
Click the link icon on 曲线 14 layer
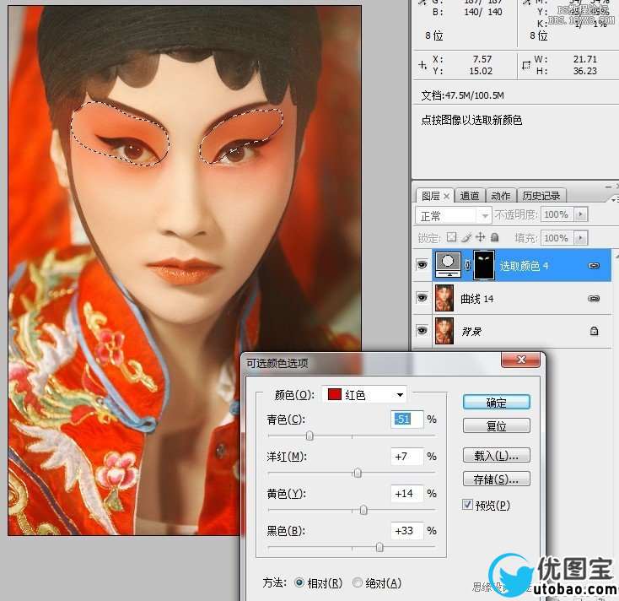[593, 299]
